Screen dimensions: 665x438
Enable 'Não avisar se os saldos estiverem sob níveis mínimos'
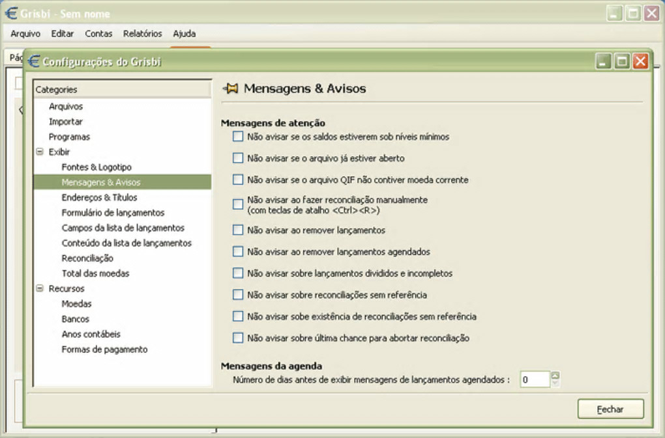click(238, 136)
